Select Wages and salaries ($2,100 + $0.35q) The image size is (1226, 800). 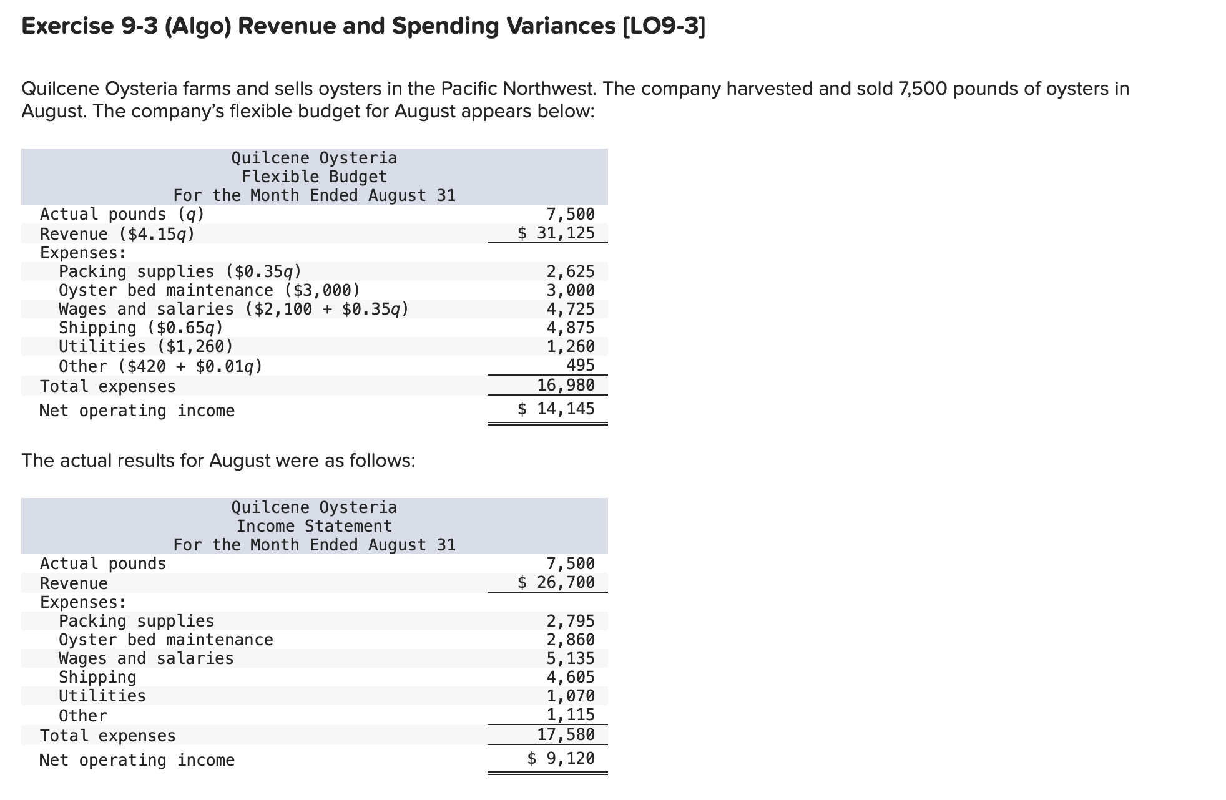(233, 309)
